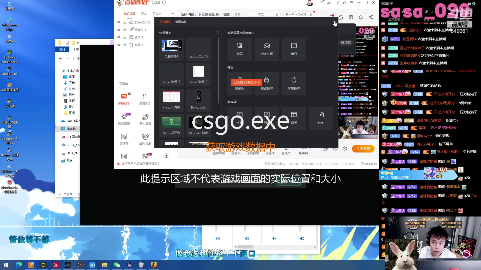Click the download arrow icon in toolbox
This screenshot has height=270, width=481.
click(167, 156)
